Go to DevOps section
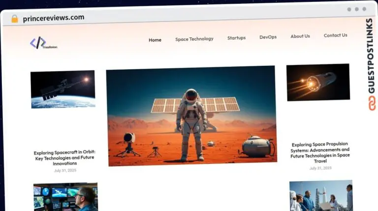 pos(268,37)
